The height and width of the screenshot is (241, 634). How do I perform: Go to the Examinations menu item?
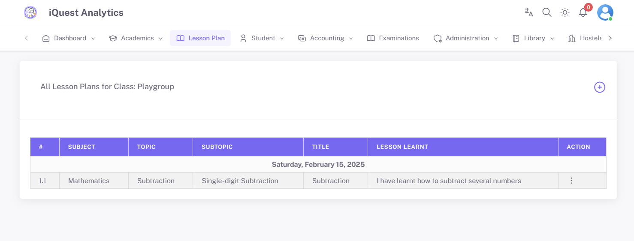[393, 38]
